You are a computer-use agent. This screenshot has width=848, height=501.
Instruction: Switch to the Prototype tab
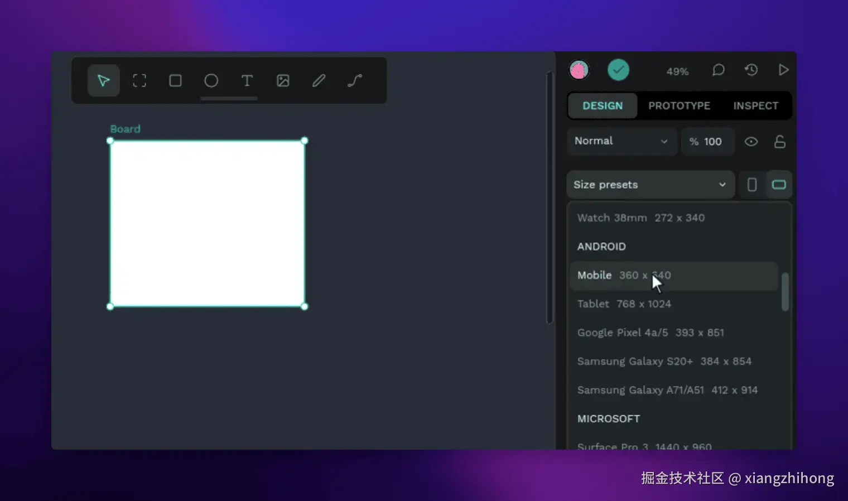coord(679,105)
